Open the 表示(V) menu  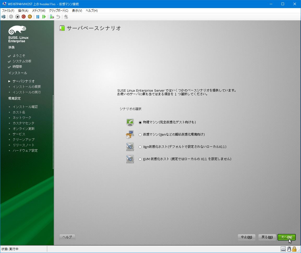77,10
